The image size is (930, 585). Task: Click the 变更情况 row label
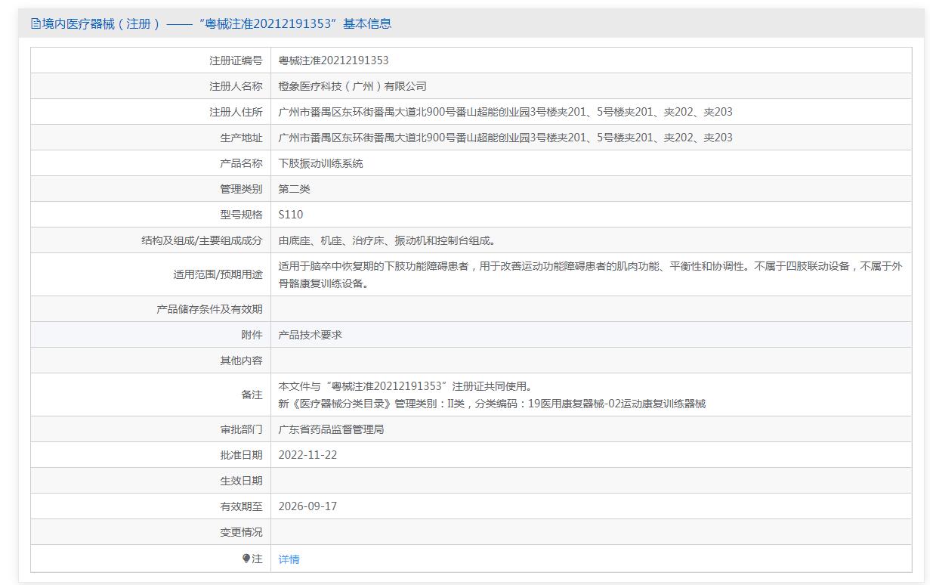coord(241,532)
